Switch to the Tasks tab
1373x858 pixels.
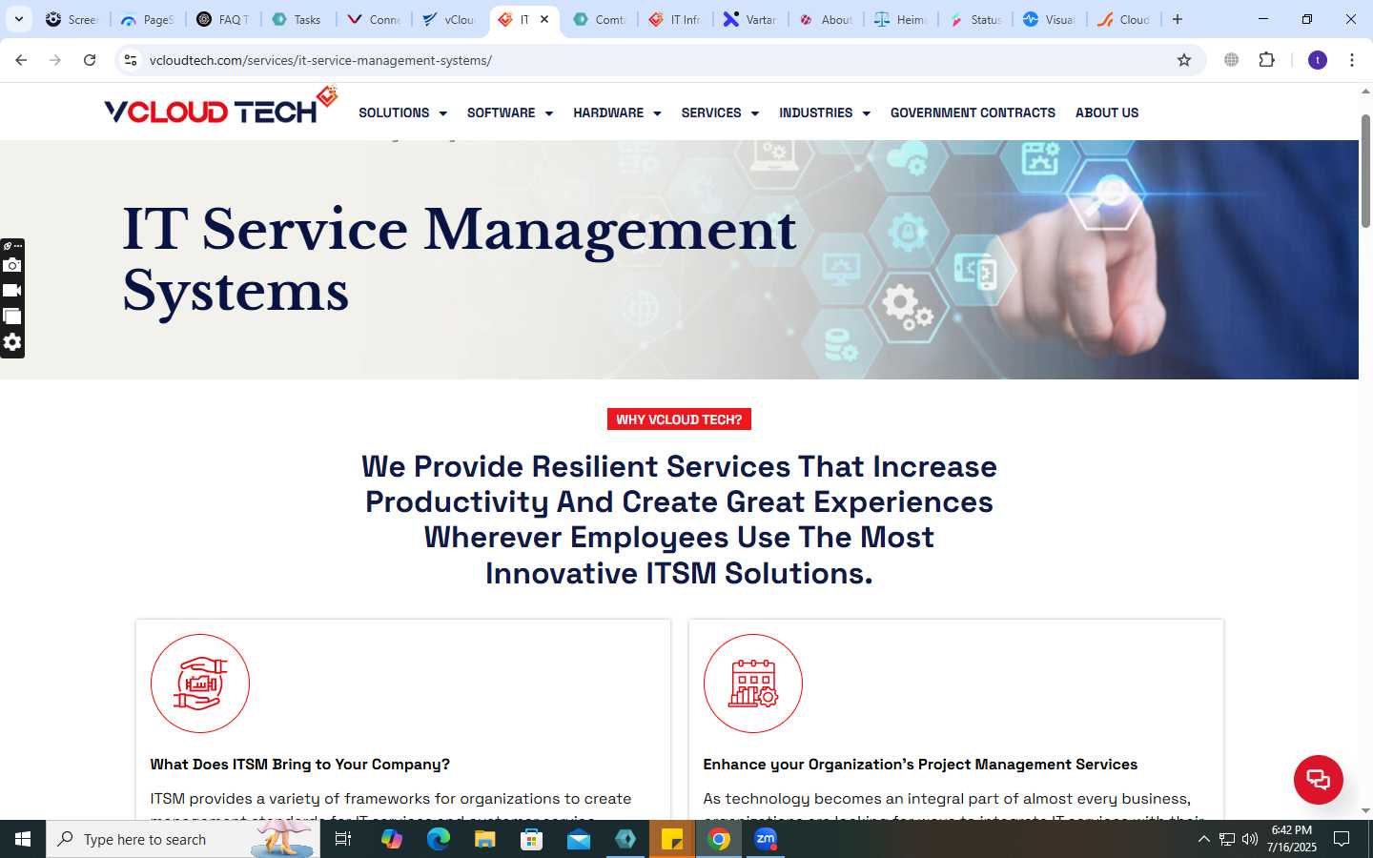[x=297, y=19]
